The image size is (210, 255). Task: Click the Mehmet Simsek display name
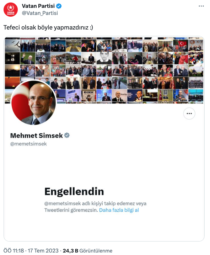coord(36,136)
